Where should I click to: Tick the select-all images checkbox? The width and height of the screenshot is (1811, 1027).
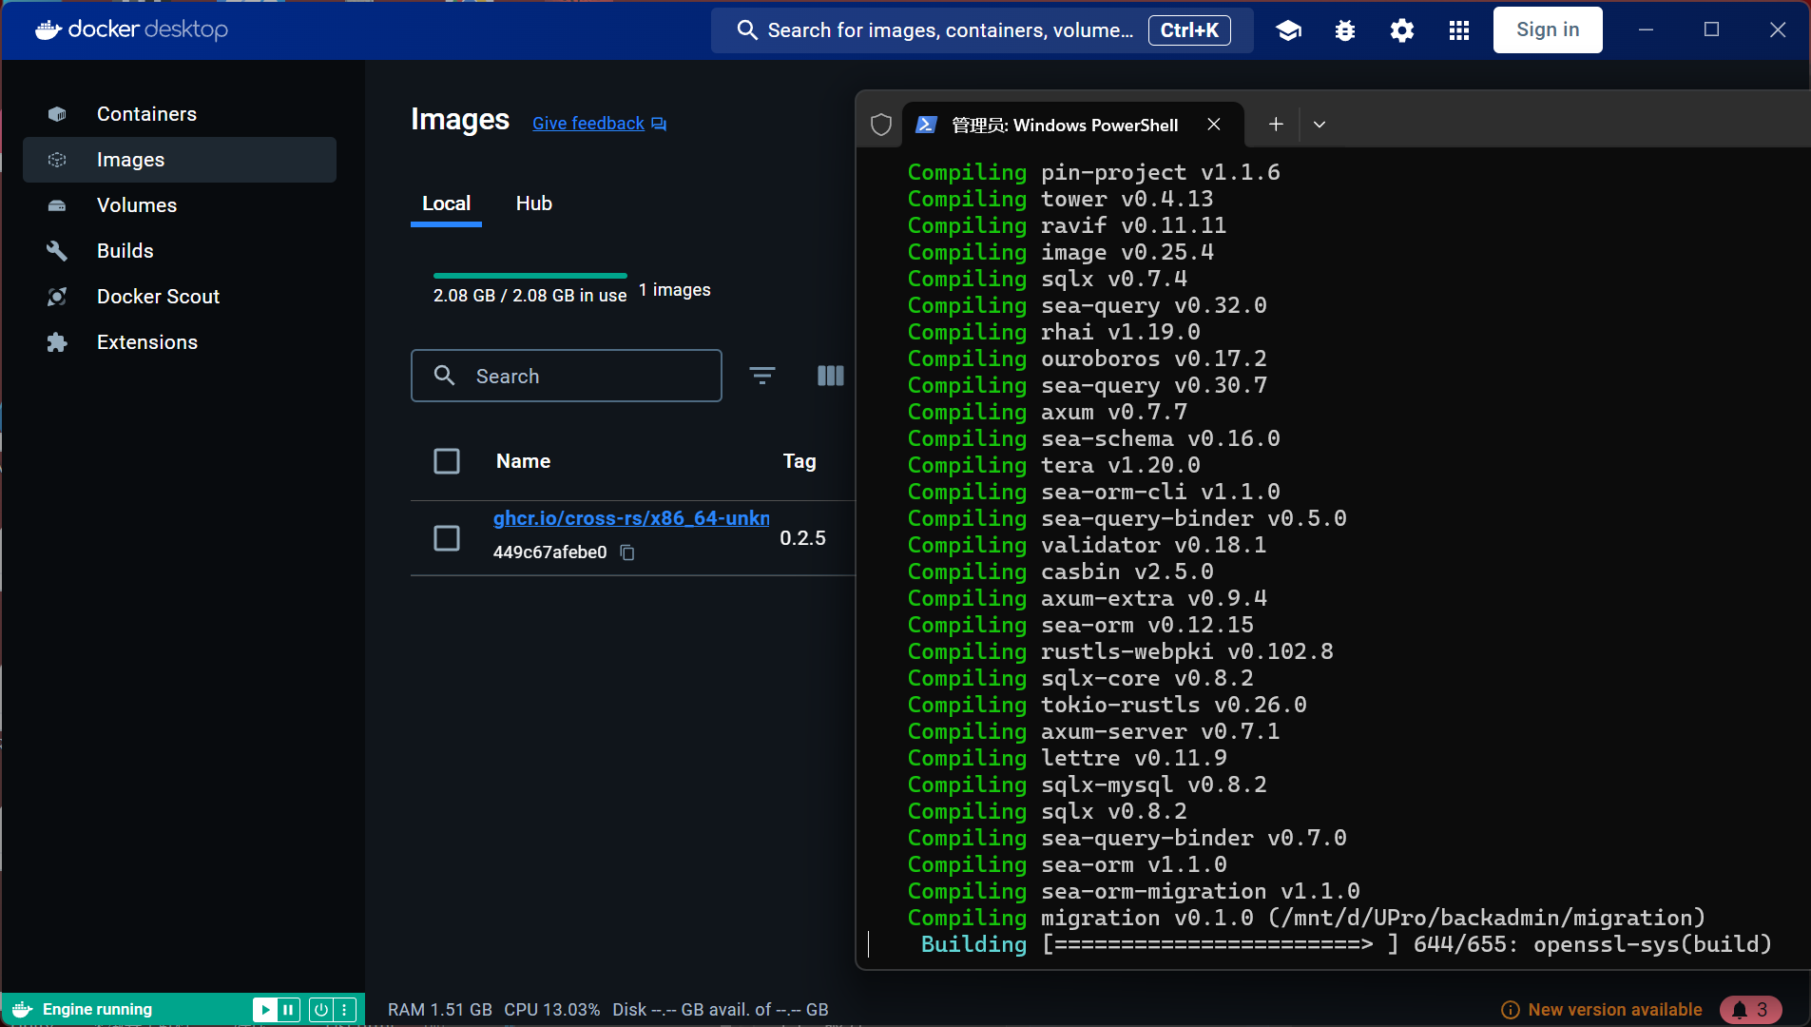click(x=447, y=461)
